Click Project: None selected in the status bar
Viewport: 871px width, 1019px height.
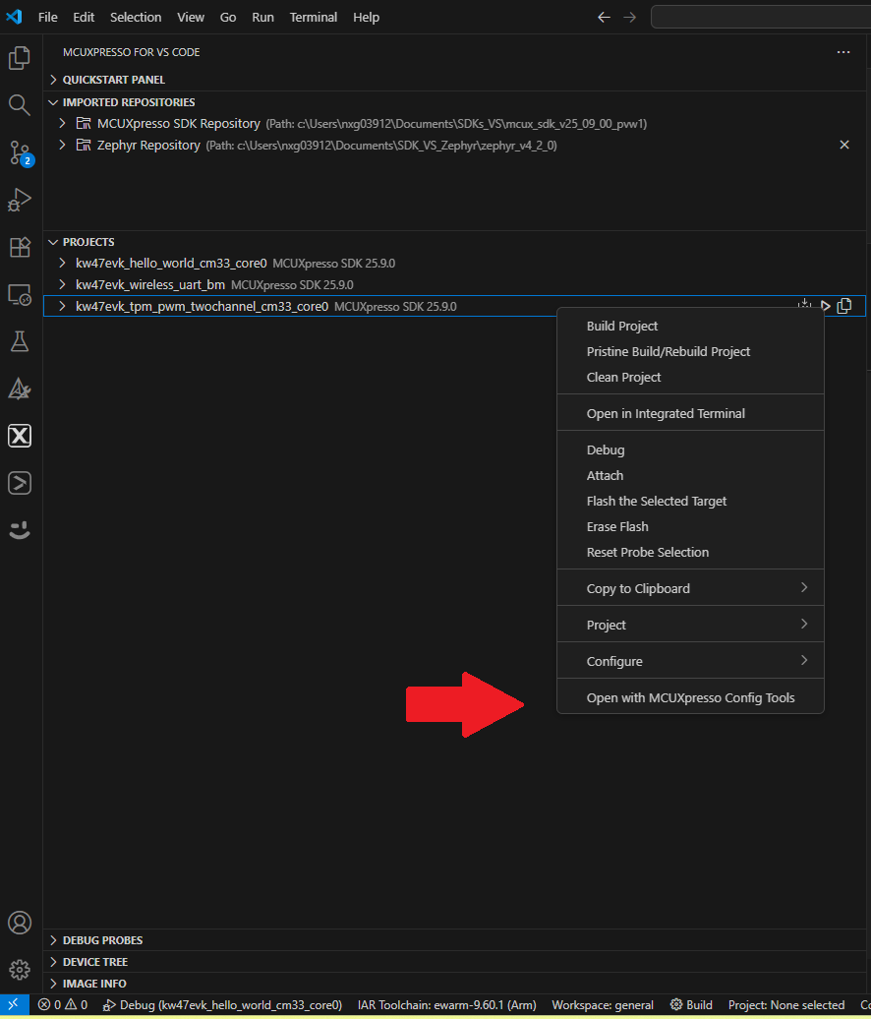coord(786,1004)
